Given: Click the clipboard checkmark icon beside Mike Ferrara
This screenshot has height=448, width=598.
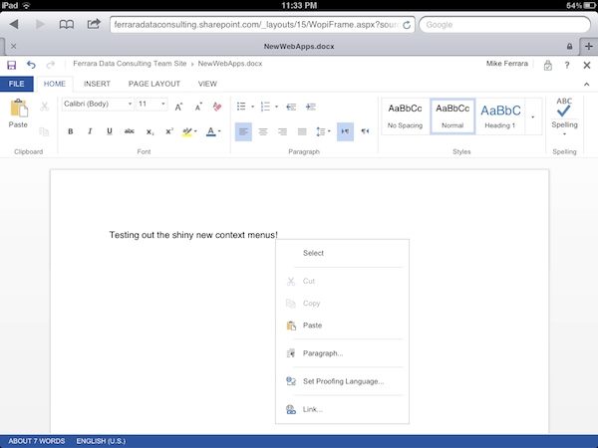Looking at the screenshot, I should 547,65.
